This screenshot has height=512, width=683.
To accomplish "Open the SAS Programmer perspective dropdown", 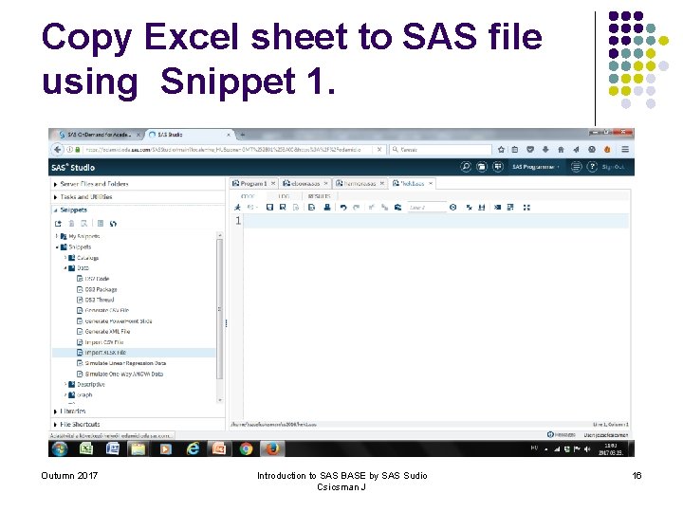I will click(x=536, y=167).
